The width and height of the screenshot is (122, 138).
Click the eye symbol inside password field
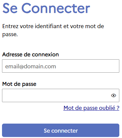click(x=114, y=95)
